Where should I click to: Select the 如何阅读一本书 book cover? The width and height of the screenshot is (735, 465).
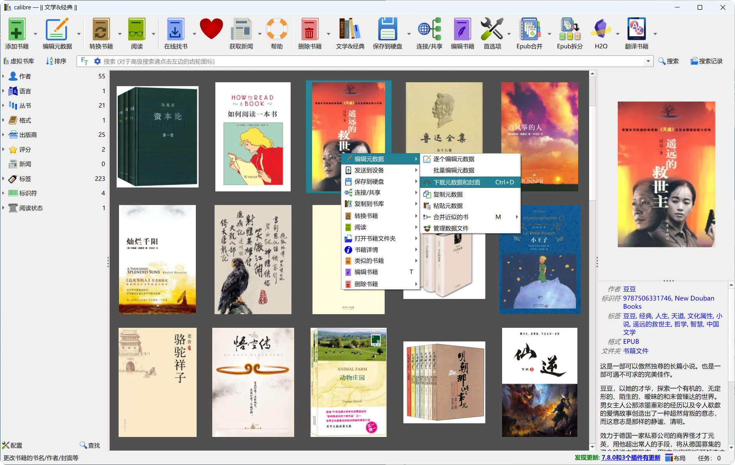point(253,137)
